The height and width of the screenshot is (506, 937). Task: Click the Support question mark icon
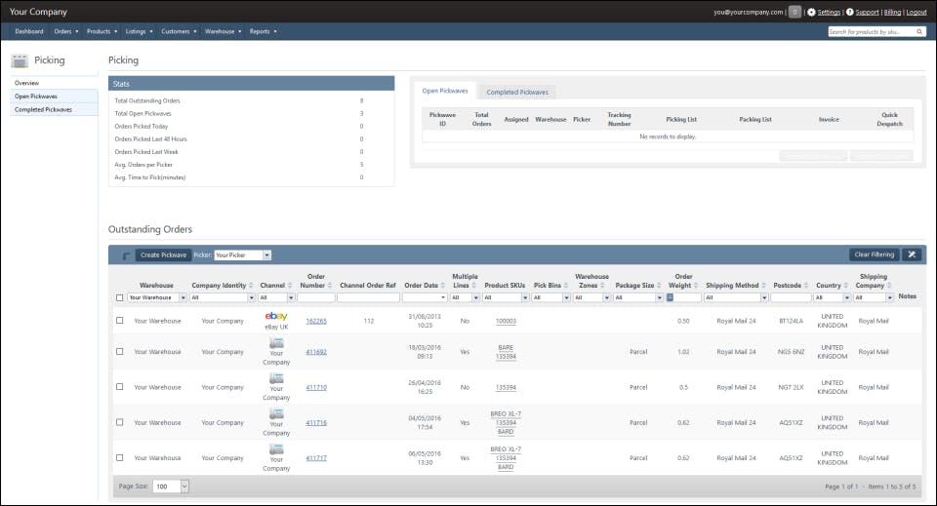849,12
